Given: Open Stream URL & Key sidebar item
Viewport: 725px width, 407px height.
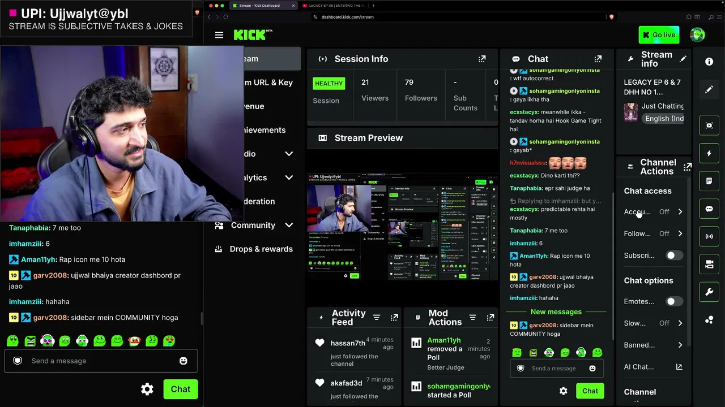Looking at the screenshot, I should pyautogui.click(x=269, y=83).
